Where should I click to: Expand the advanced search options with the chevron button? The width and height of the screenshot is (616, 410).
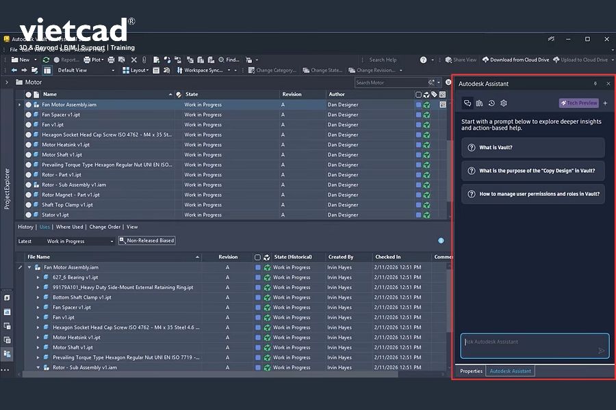[x=448, y=82]
